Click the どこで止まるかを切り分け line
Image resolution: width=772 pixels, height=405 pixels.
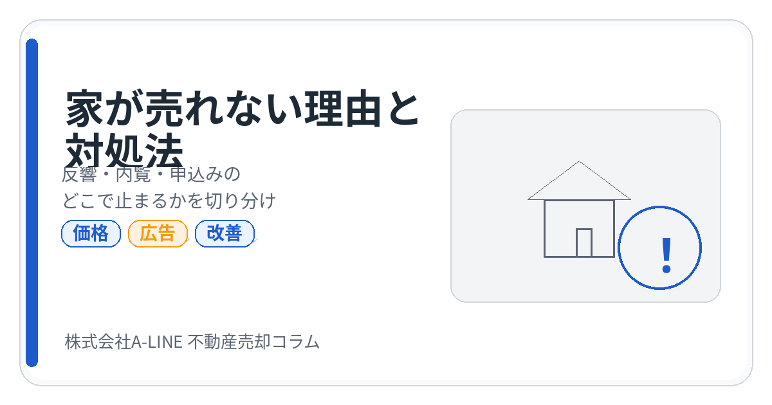tap(169, 201)
